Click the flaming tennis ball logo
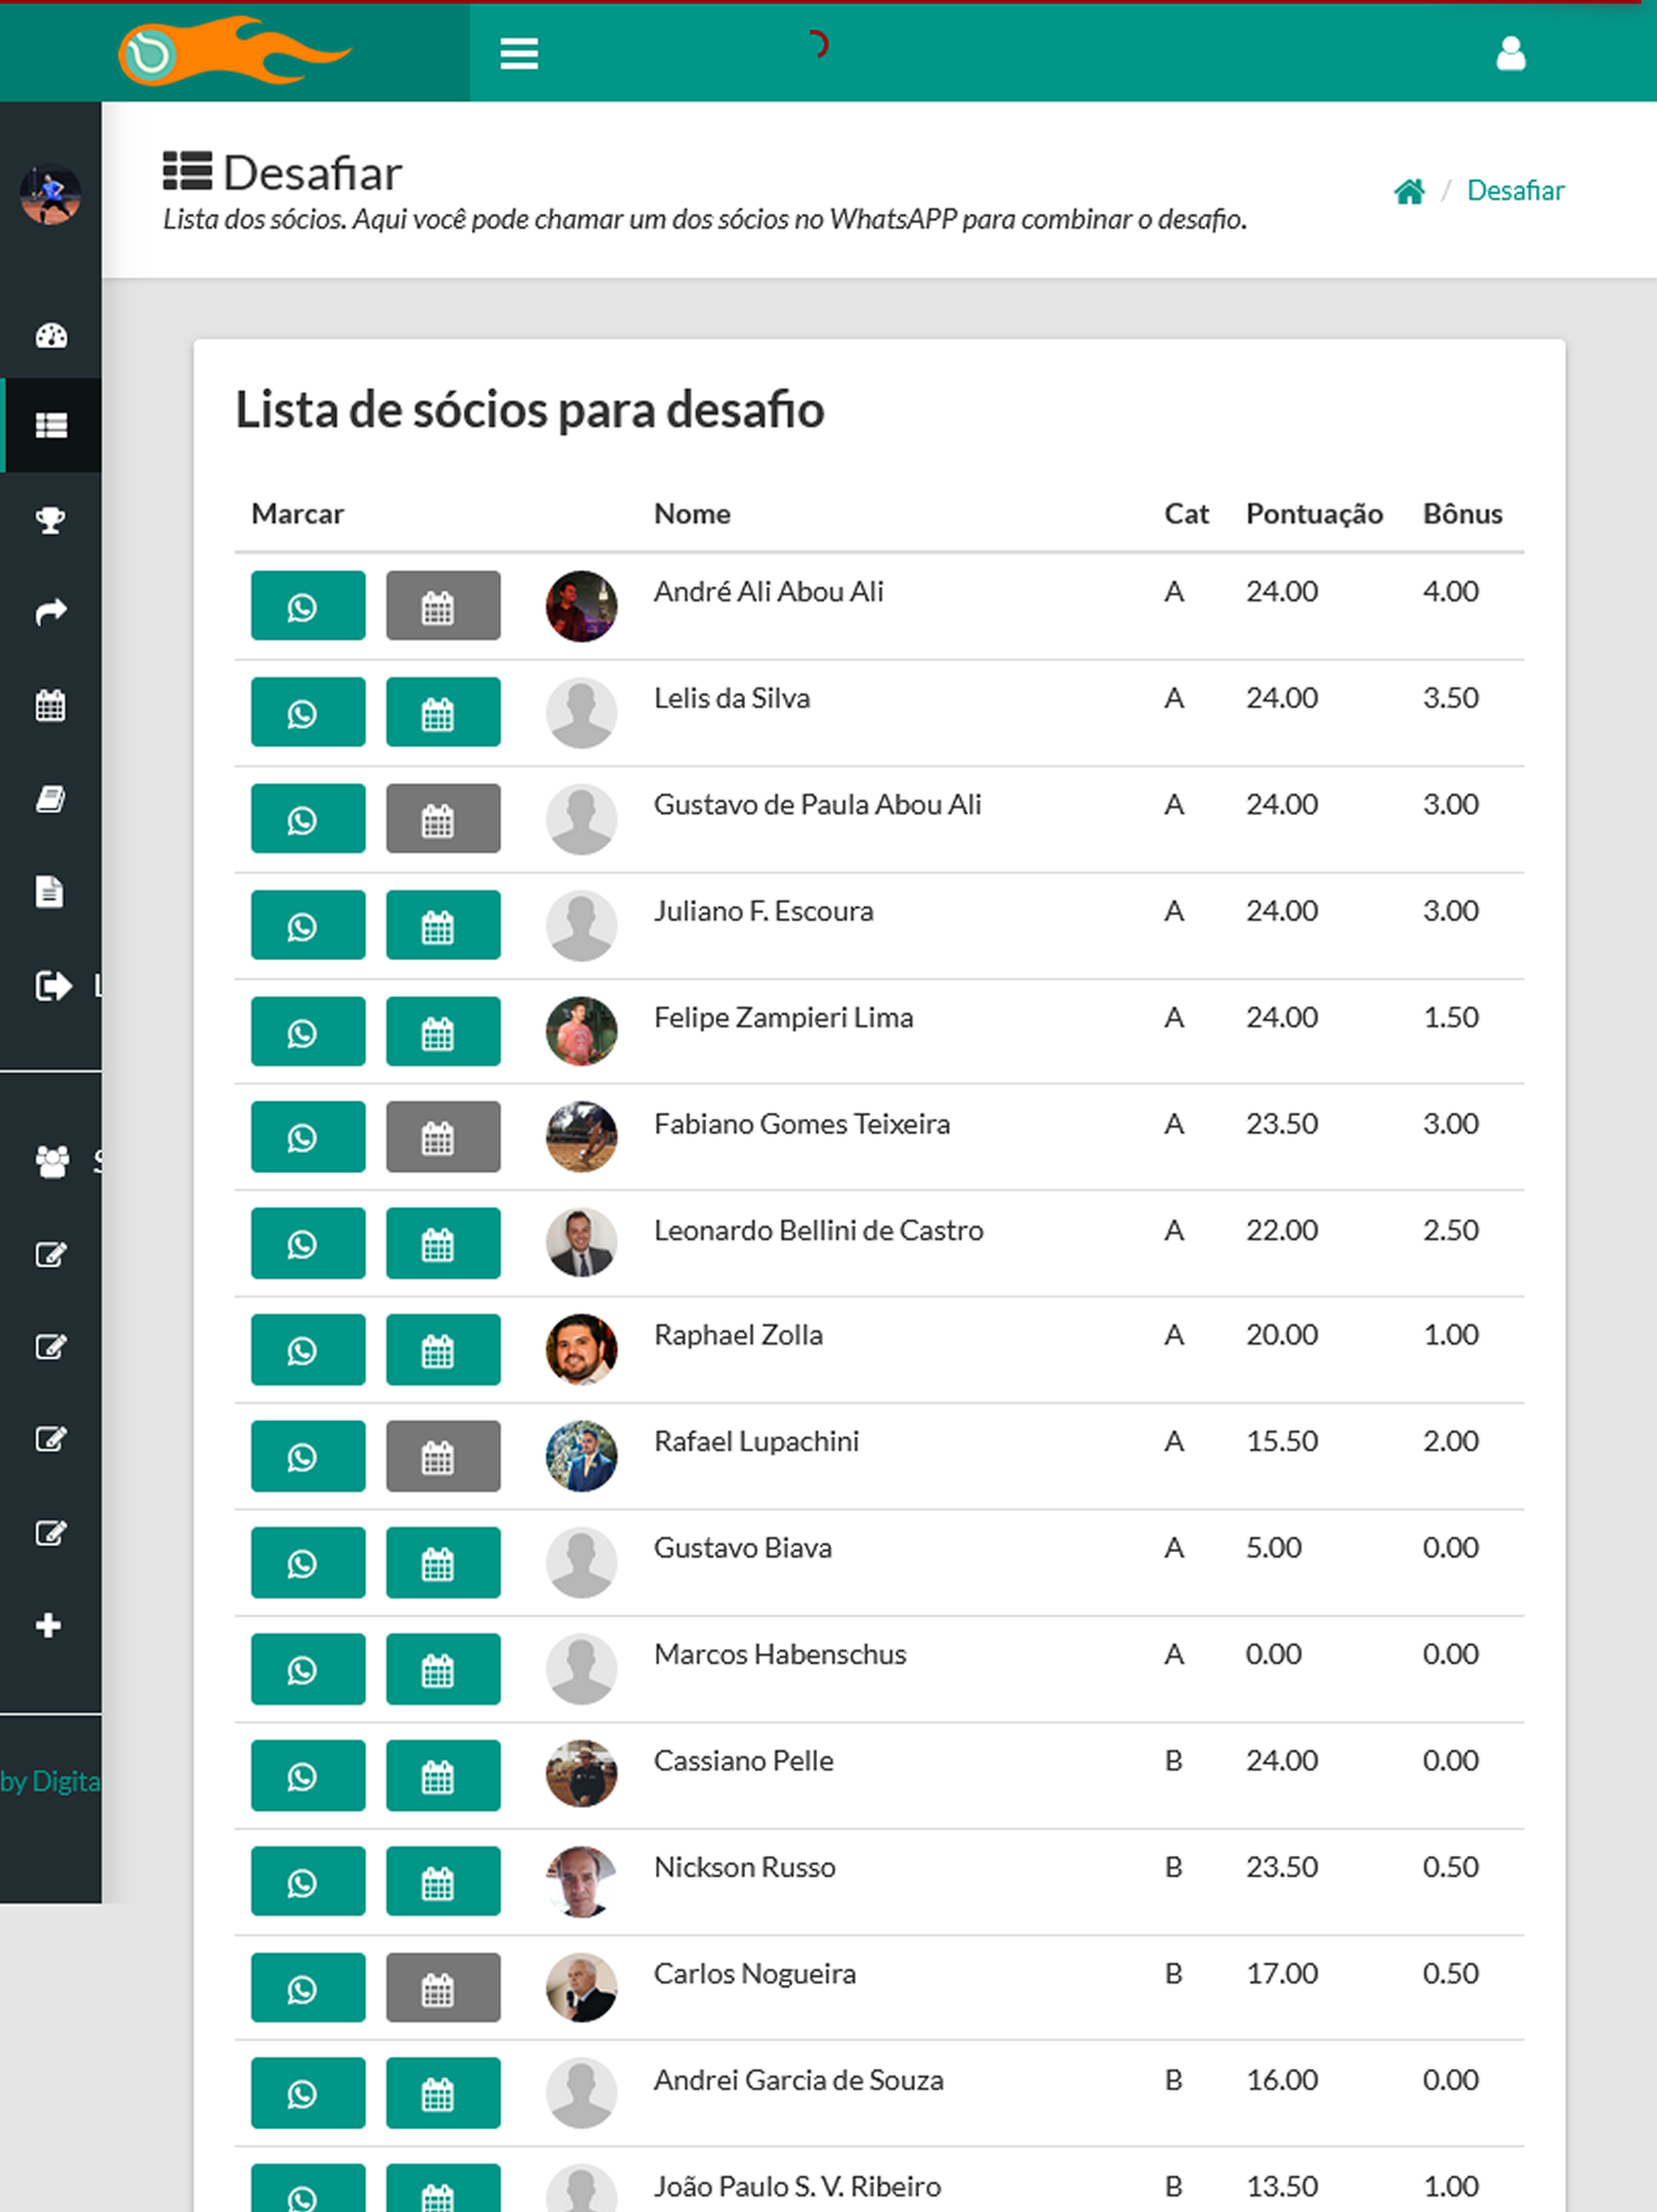 tap(235, 51)
